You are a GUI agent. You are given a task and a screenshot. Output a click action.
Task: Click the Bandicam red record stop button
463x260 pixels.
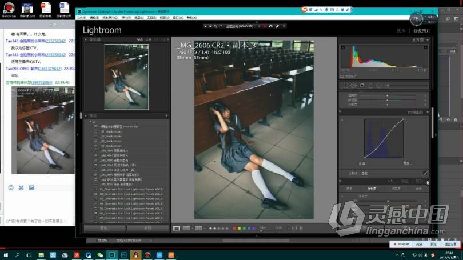[264, 26]
